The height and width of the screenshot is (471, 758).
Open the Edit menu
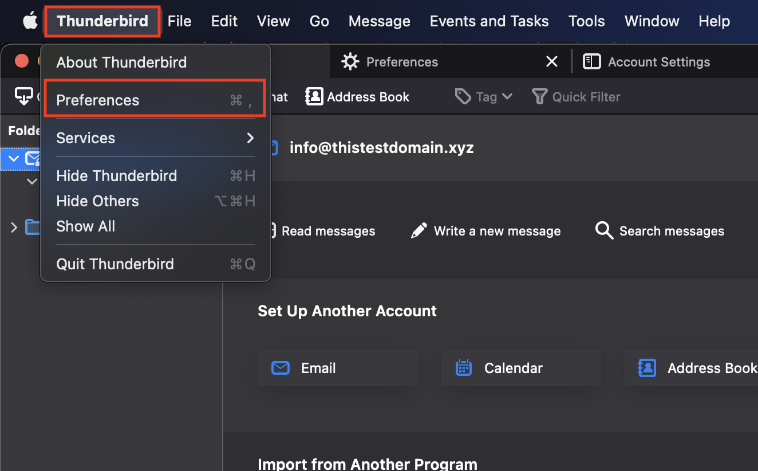224,22
